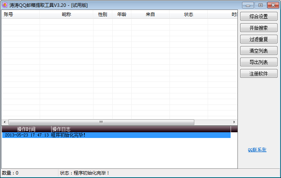Sort by the 账号 column header
The height and width of the screenshot is (178, 281).
pyautogui.click(x=21, y=14)
